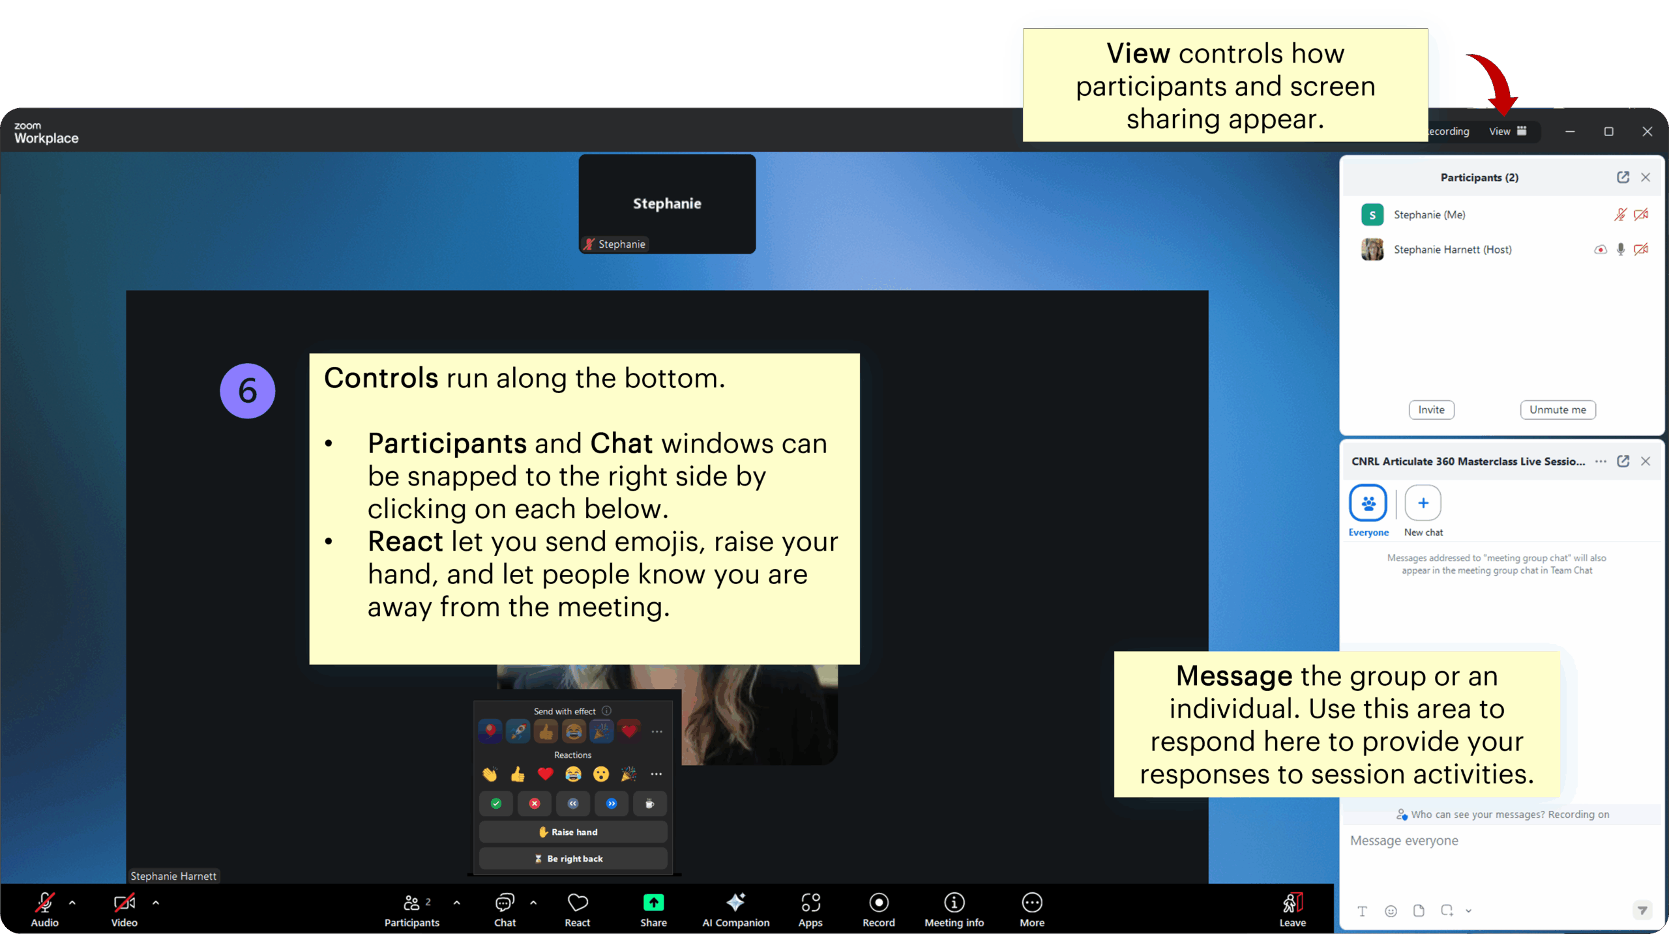
Task: Pop out the Participants panel
Action: [x=1623, y=177]
